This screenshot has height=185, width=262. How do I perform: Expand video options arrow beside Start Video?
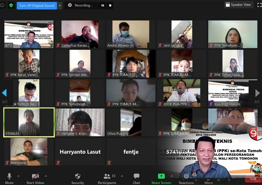pyautogui.click(x=46, y=176)
